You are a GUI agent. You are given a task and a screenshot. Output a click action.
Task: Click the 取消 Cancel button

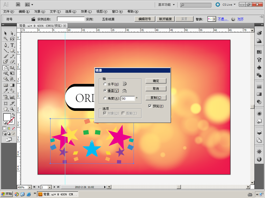(x=156, y=89)
